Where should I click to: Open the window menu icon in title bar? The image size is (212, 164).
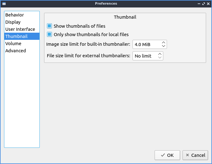(4, 3)
